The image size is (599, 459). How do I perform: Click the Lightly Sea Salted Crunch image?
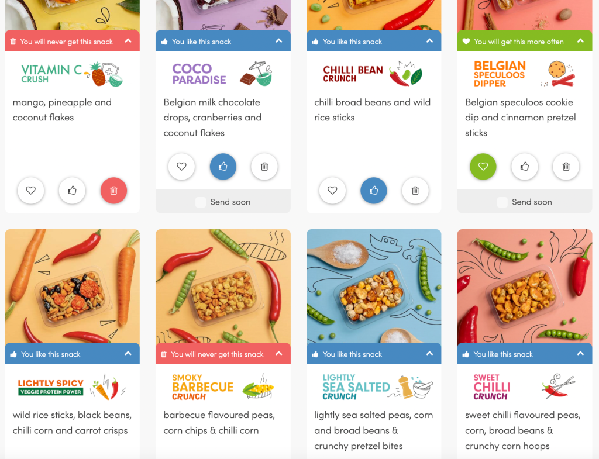(374, 286)
